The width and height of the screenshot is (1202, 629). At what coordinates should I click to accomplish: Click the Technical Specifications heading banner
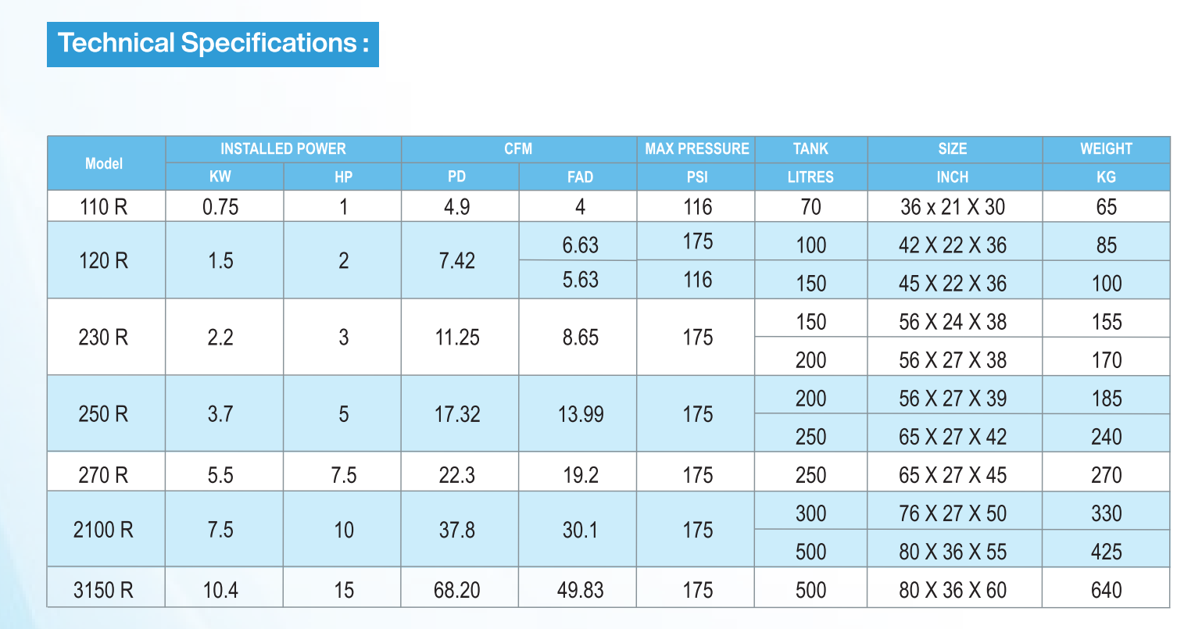tap(213, 44)
